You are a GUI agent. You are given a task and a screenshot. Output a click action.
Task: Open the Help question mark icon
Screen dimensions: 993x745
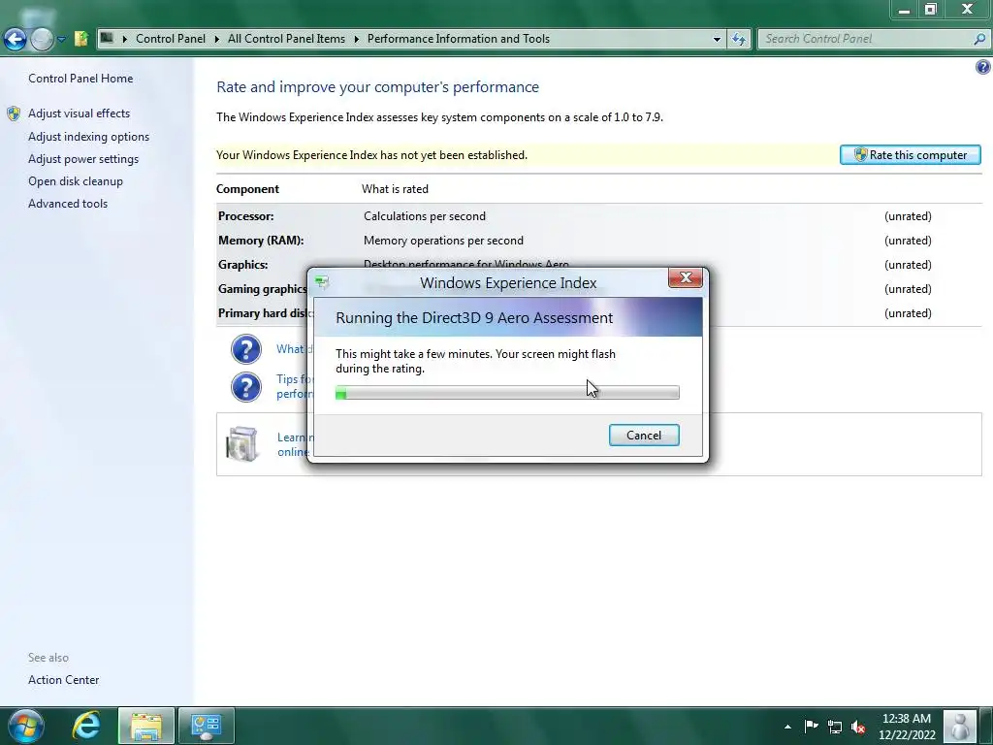click(x=982, y=67)
